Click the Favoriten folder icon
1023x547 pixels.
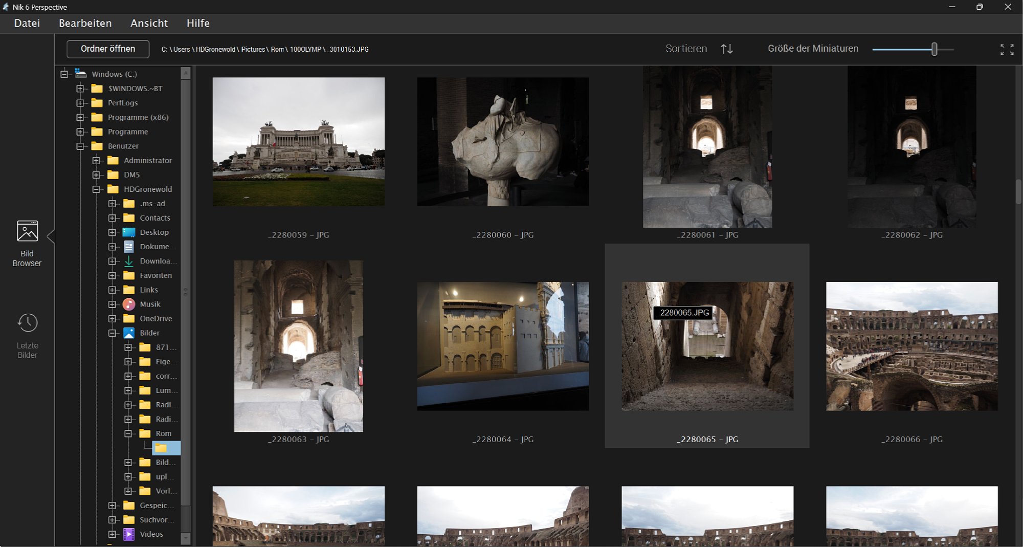click(129, 275)
